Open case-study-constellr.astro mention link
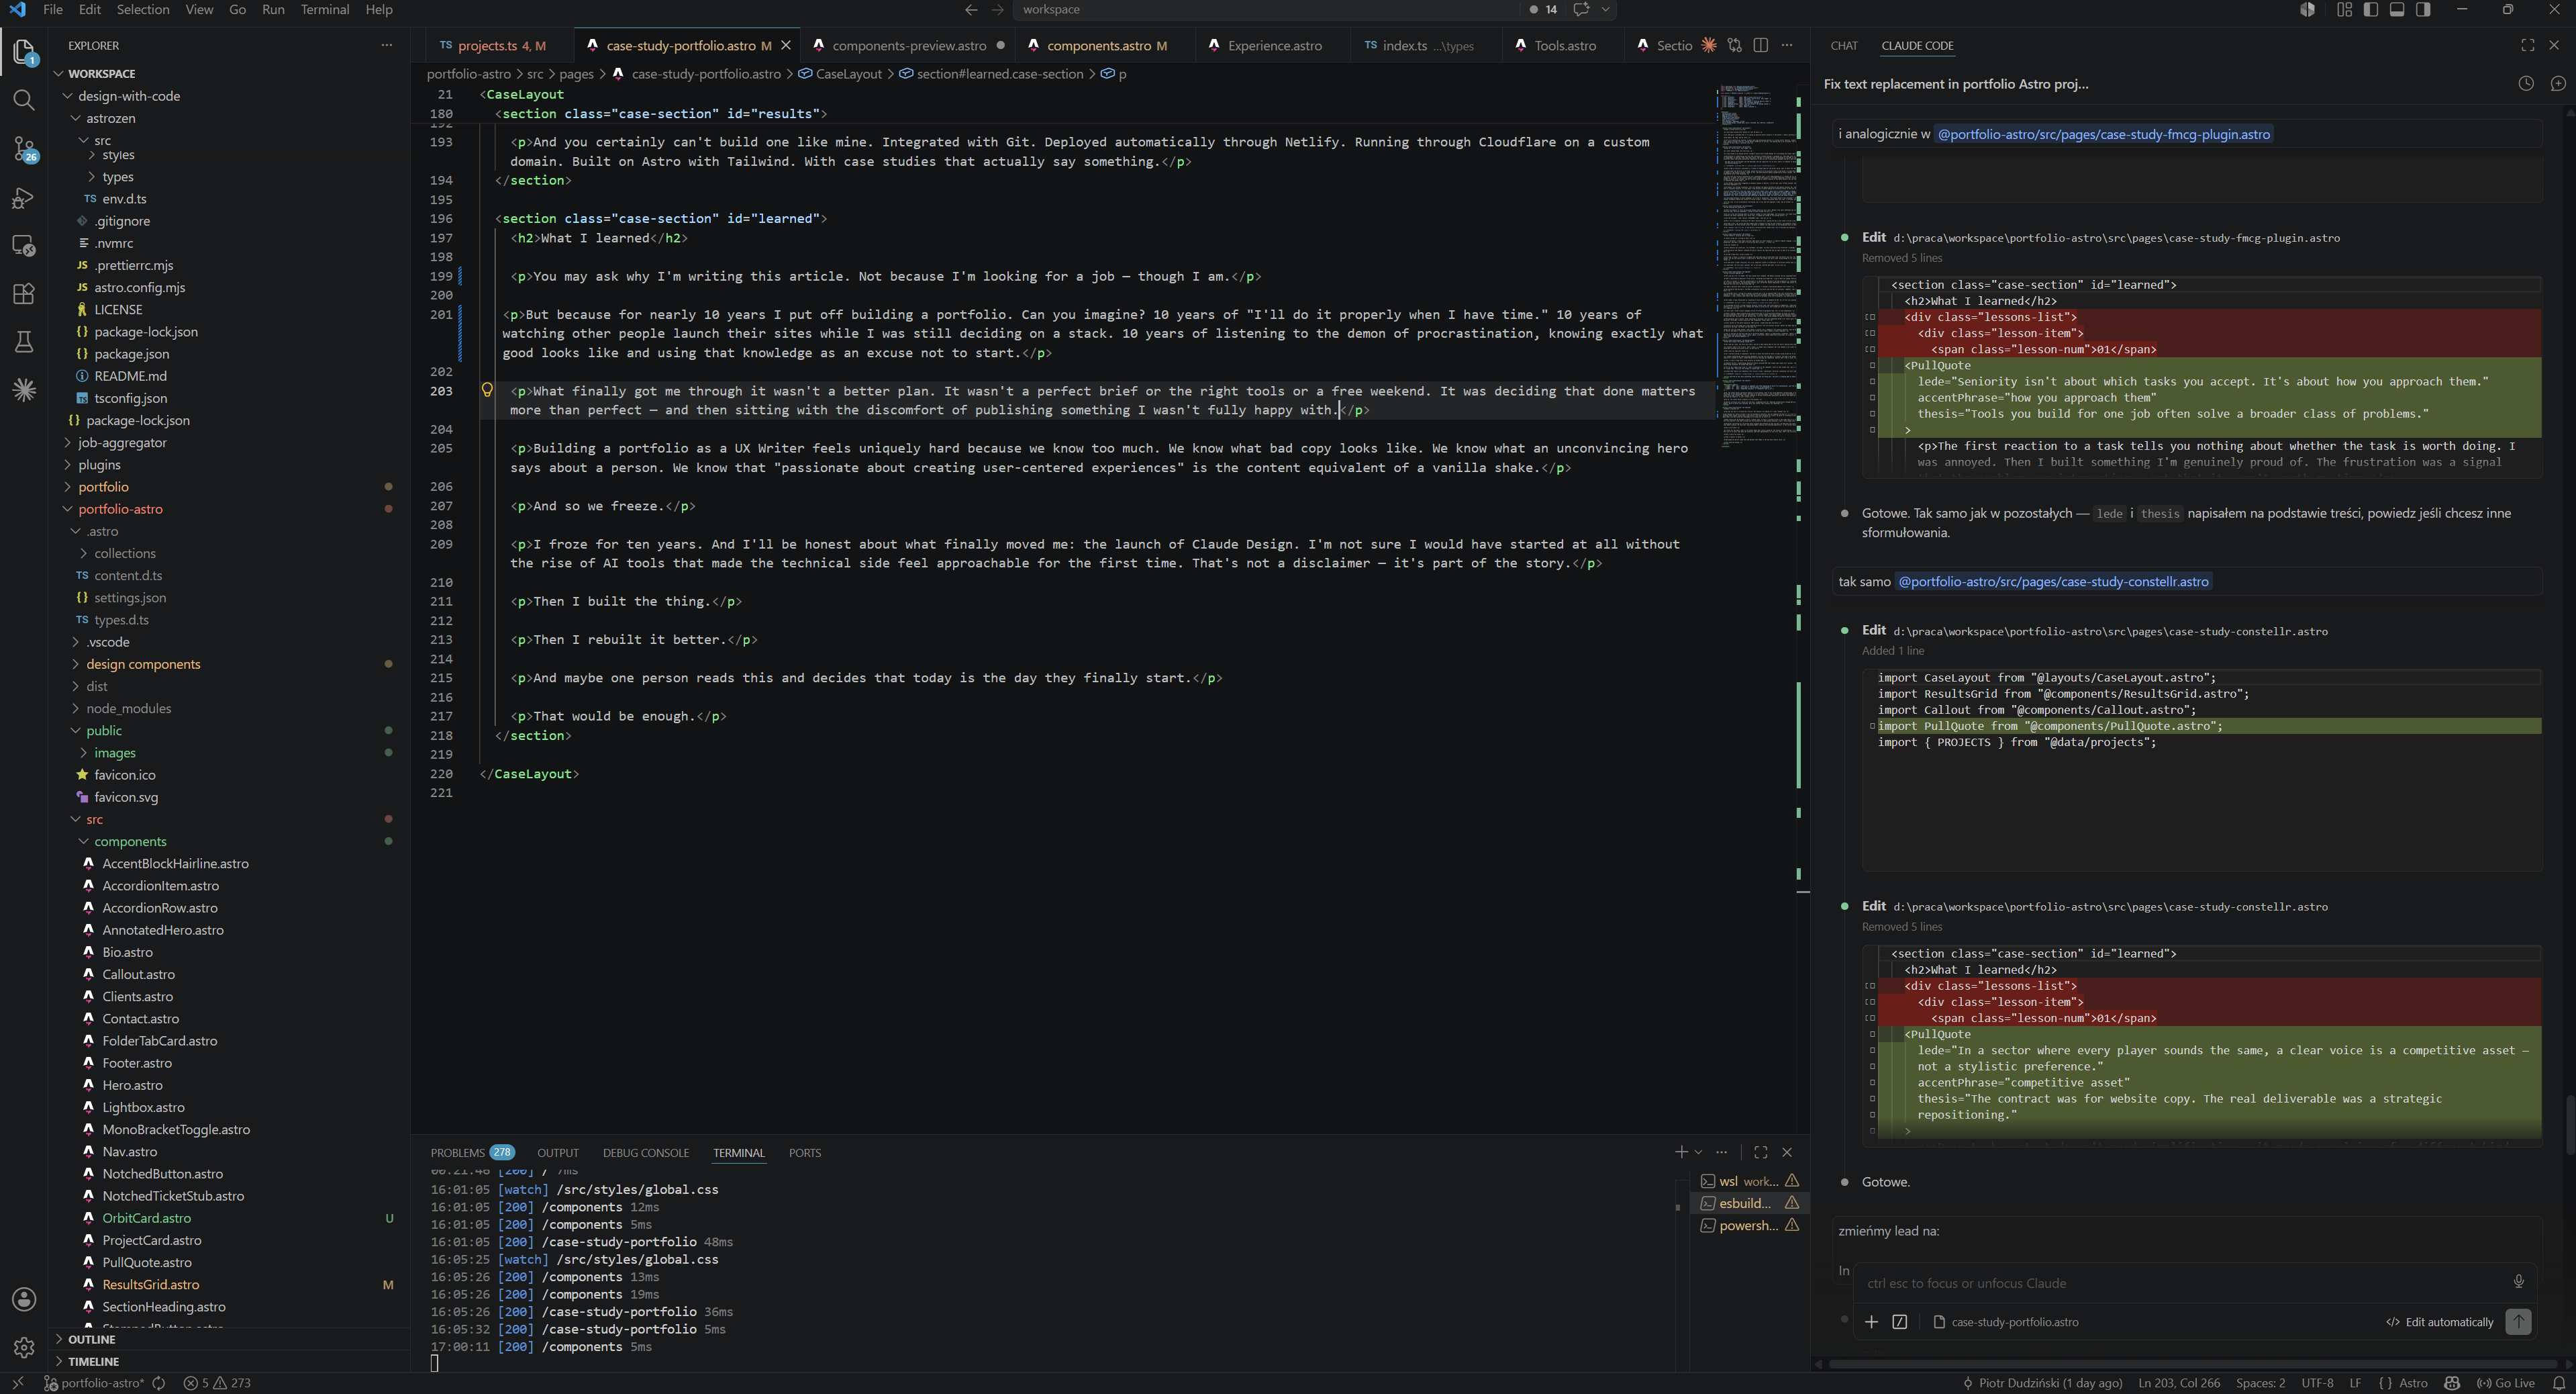 2053,582
